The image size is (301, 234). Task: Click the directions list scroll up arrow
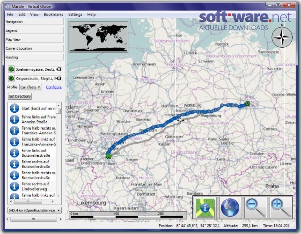59,106
